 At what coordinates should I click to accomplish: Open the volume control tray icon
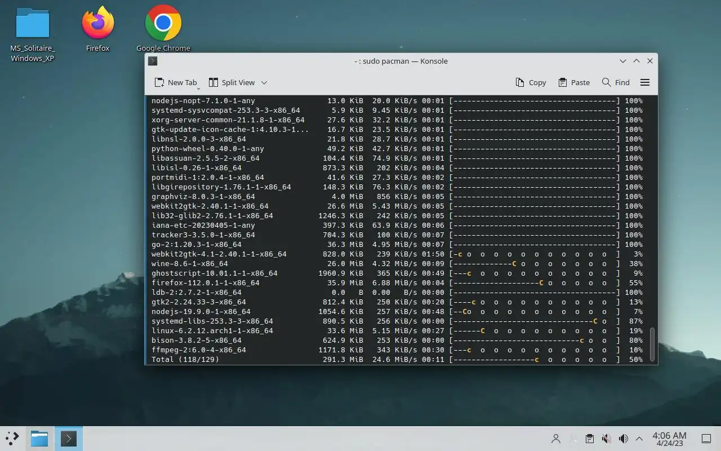pos(624,439)
